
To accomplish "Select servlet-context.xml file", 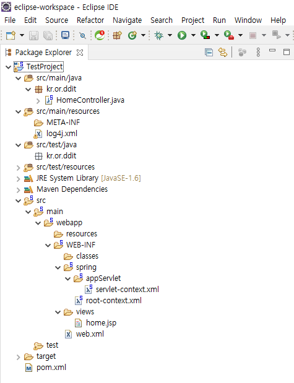I will 128,290.
